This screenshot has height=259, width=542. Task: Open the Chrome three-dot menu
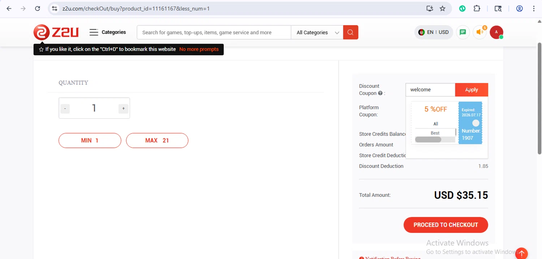coord(534,9)
